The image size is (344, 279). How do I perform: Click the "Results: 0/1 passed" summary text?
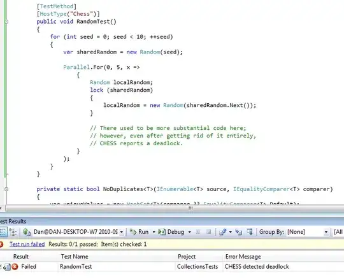click(73, 245)
